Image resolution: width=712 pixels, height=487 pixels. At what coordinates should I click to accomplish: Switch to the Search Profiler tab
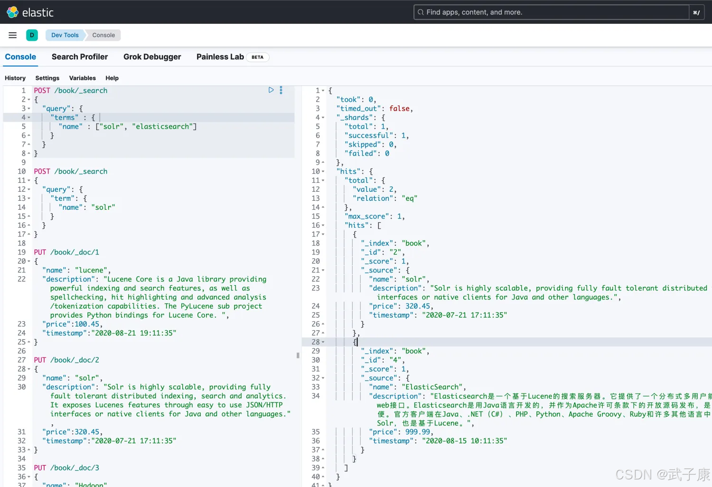tap(80, 57)
